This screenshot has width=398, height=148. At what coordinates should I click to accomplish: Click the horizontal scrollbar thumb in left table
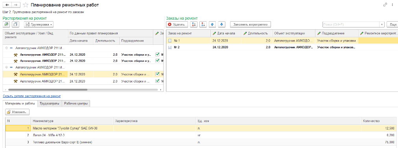point(48,90)
